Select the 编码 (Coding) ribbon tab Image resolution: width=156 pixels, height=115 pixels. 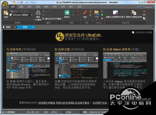point(46,7)
